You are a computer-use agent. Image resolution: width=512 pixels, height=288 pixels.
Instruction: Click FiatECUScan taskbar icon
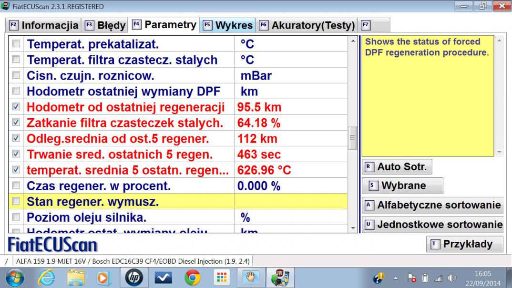click(x=280, y=278)
